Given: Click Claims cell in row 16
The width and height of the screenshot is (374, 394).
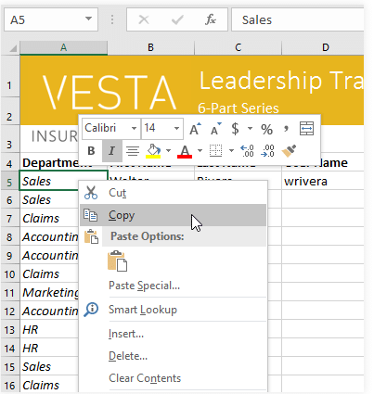Looking at the screenshot, I should point(49,385).
